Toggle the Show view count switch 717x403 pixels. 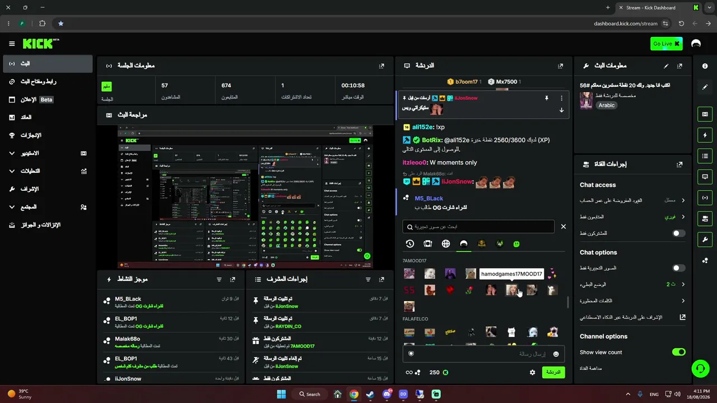678,352
